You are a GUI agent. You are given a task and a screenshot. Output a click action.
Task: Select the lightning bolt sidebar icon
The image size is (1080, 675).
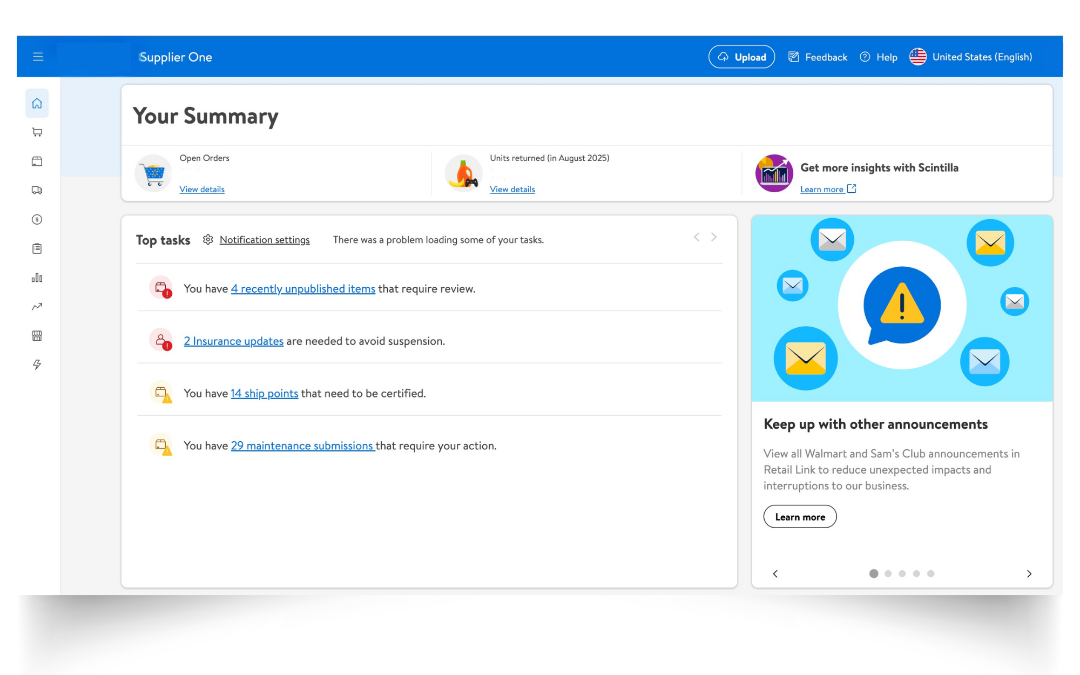coord(37,364)
